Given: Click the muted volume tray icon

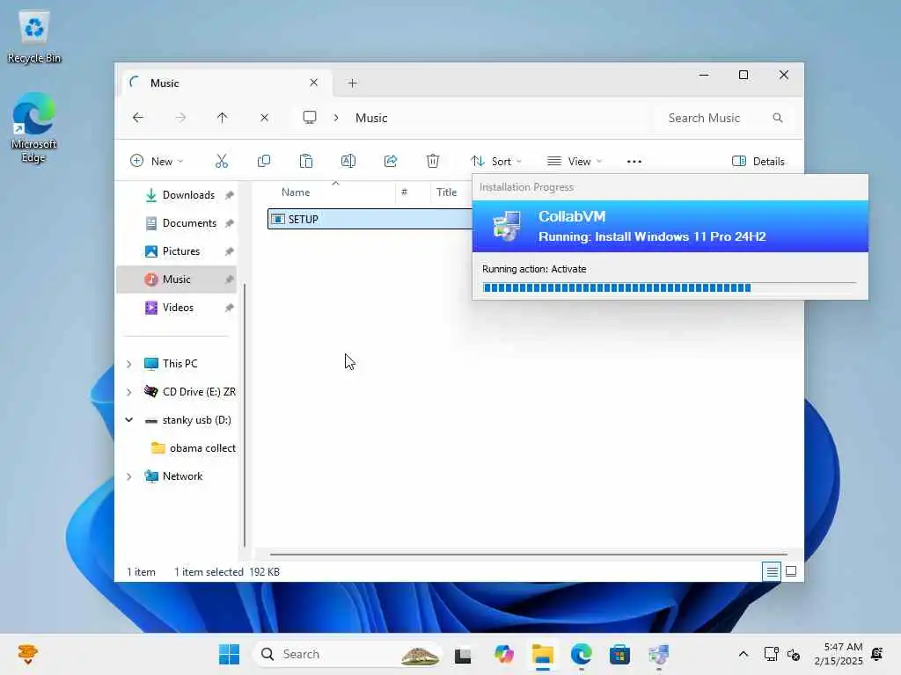Looking at the screenshot, I should (x=794, y=654).
